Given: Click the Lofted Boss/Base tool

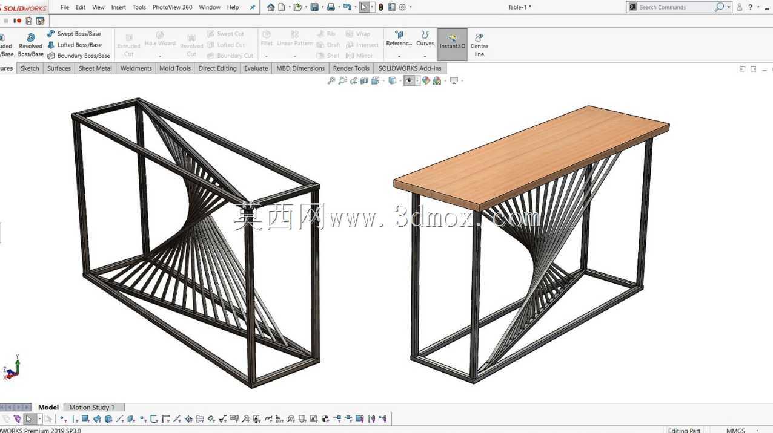Looking at the screenshot, I should tap(74, 45).
